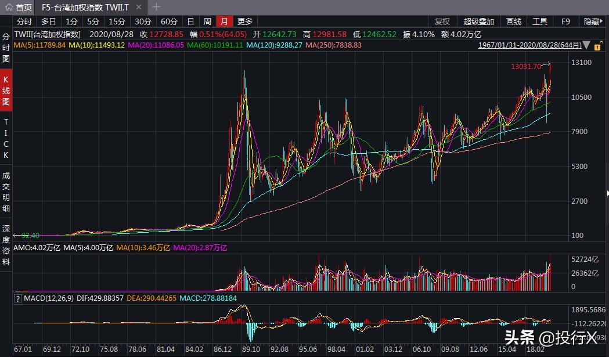Click the MACD help question mark icon
The image size is (609, 357).
coord(17,298)
